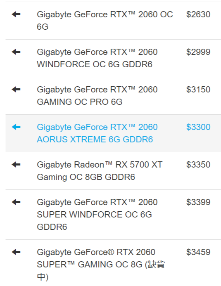Click the $3459 price

click(x=198, y=252)
